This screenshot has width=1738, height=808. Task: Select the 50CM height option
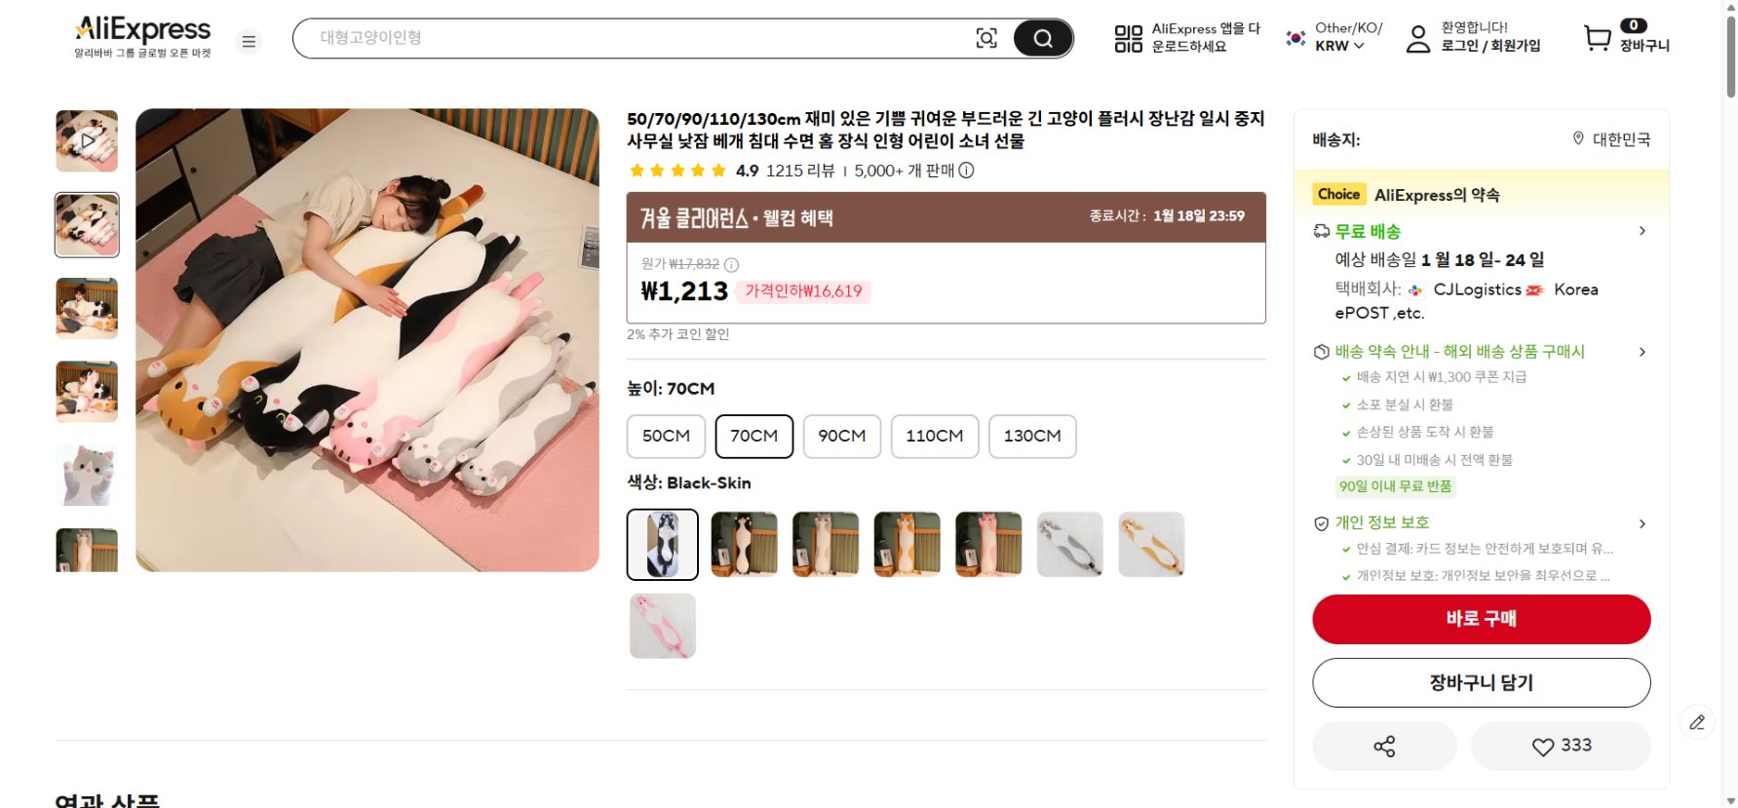666,436
